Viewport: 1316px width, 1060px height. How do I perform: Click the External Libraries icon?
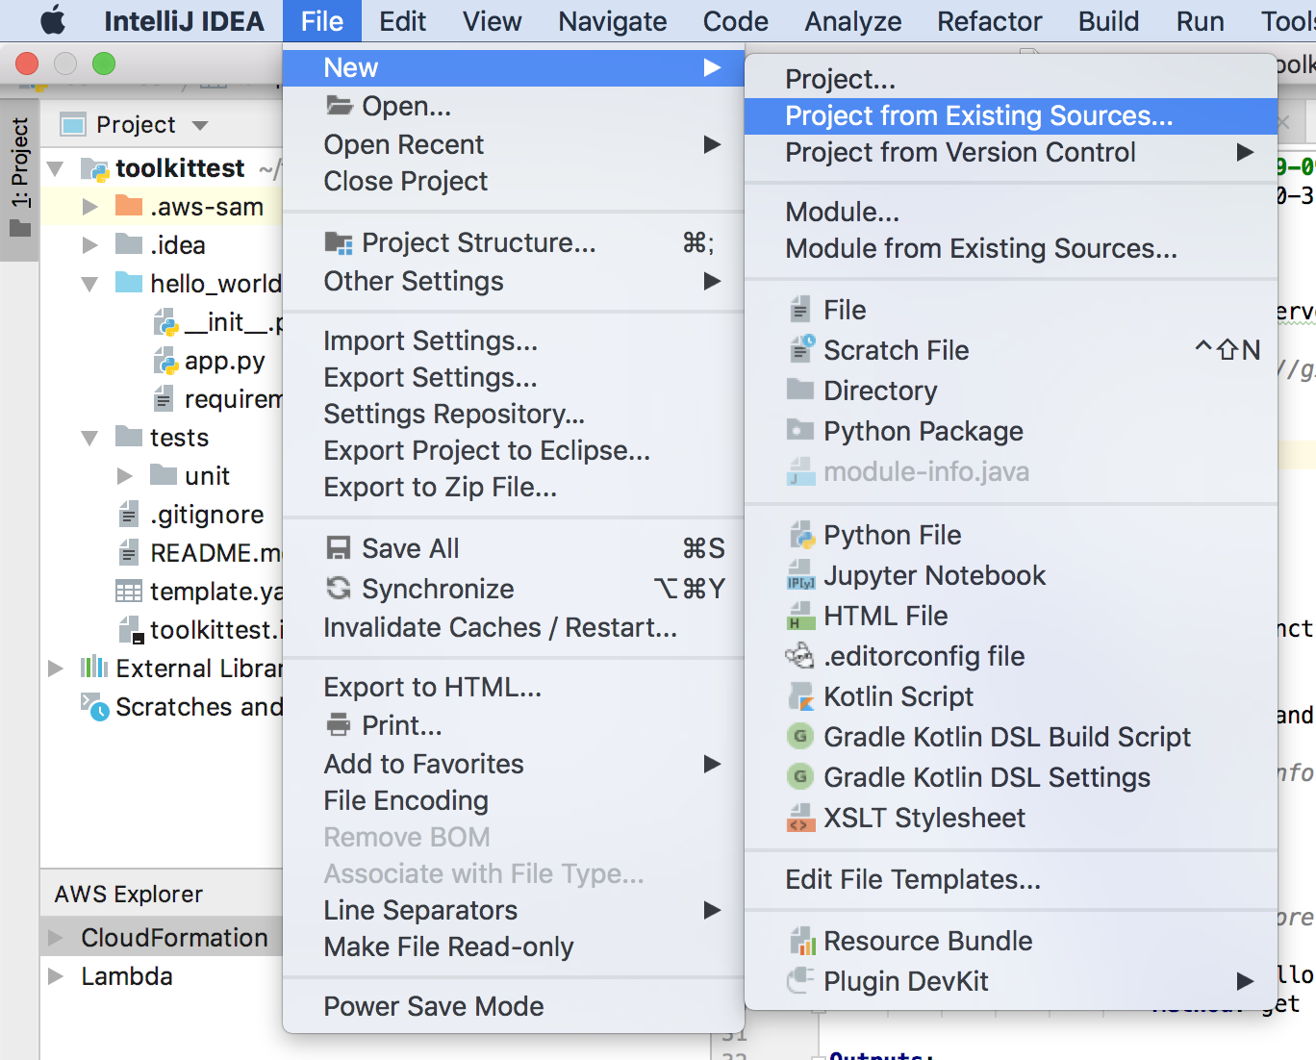94,668
